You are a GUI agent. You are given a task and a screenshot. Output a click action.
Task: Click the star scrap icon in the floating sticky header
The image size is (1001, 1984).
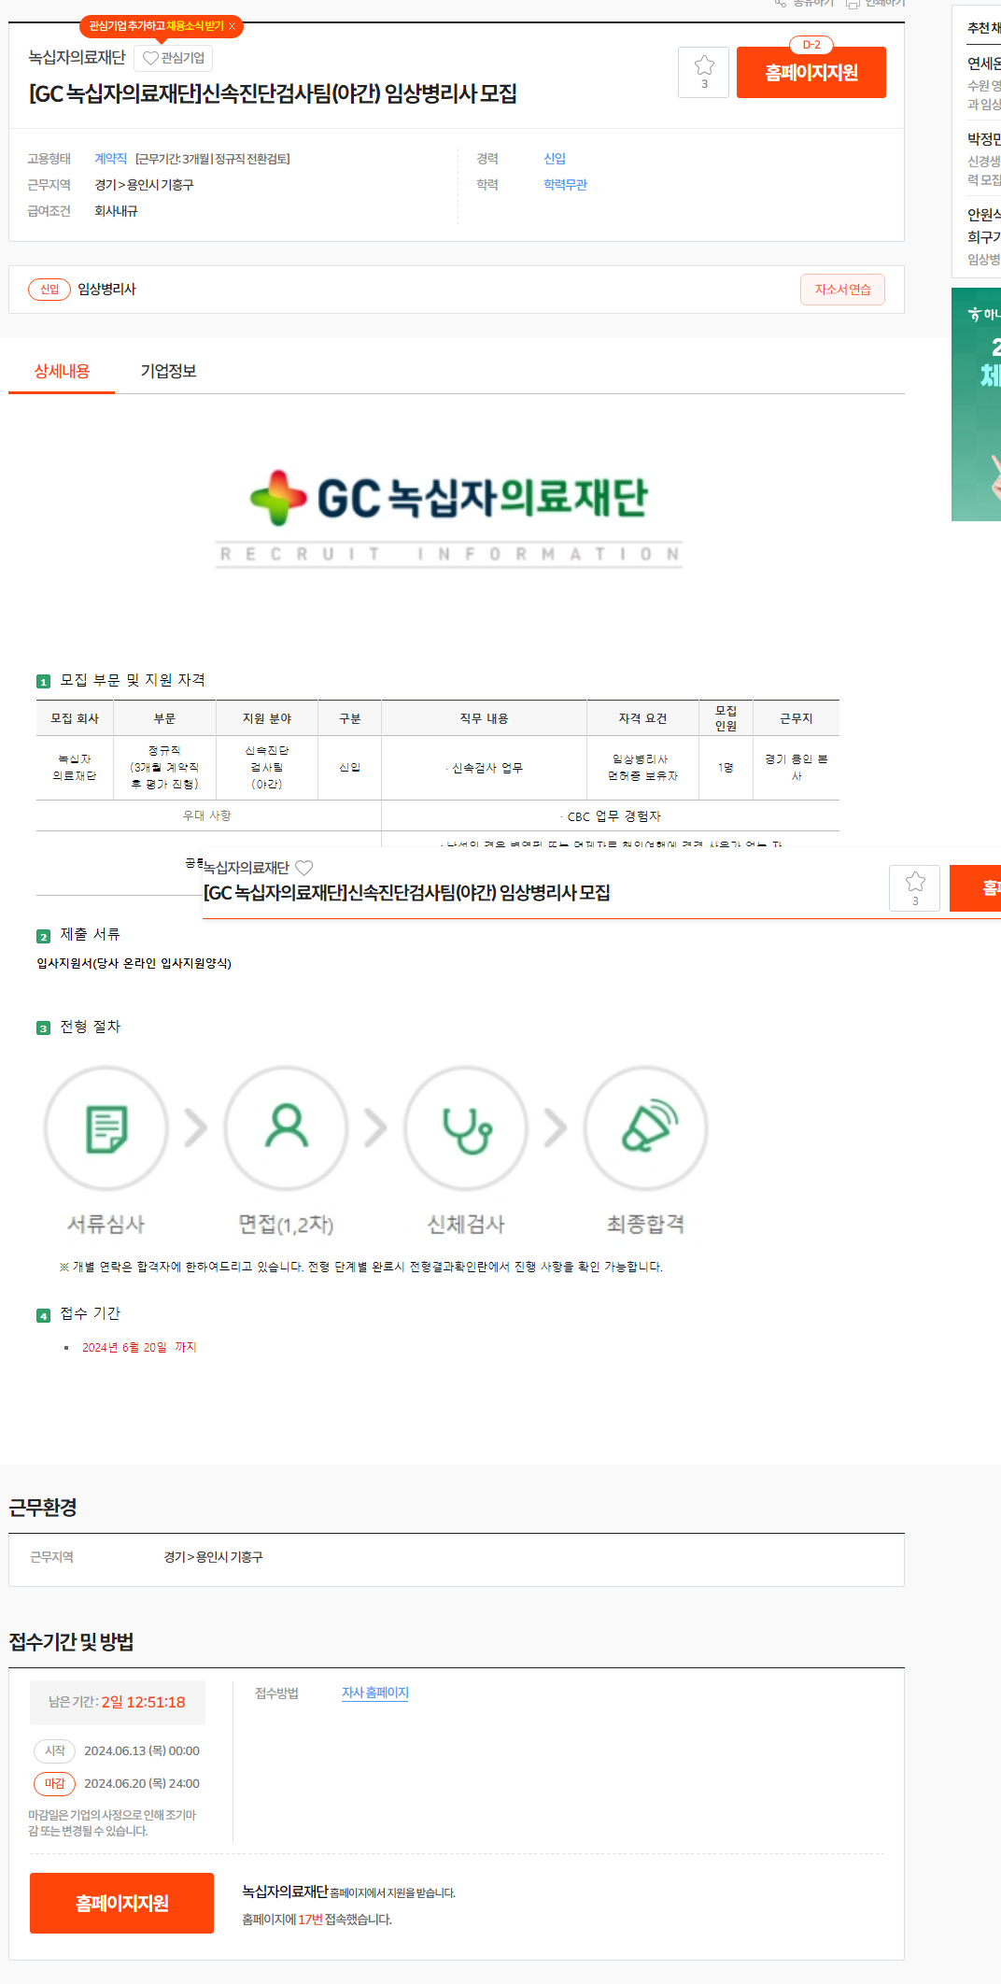coord(914,887)
